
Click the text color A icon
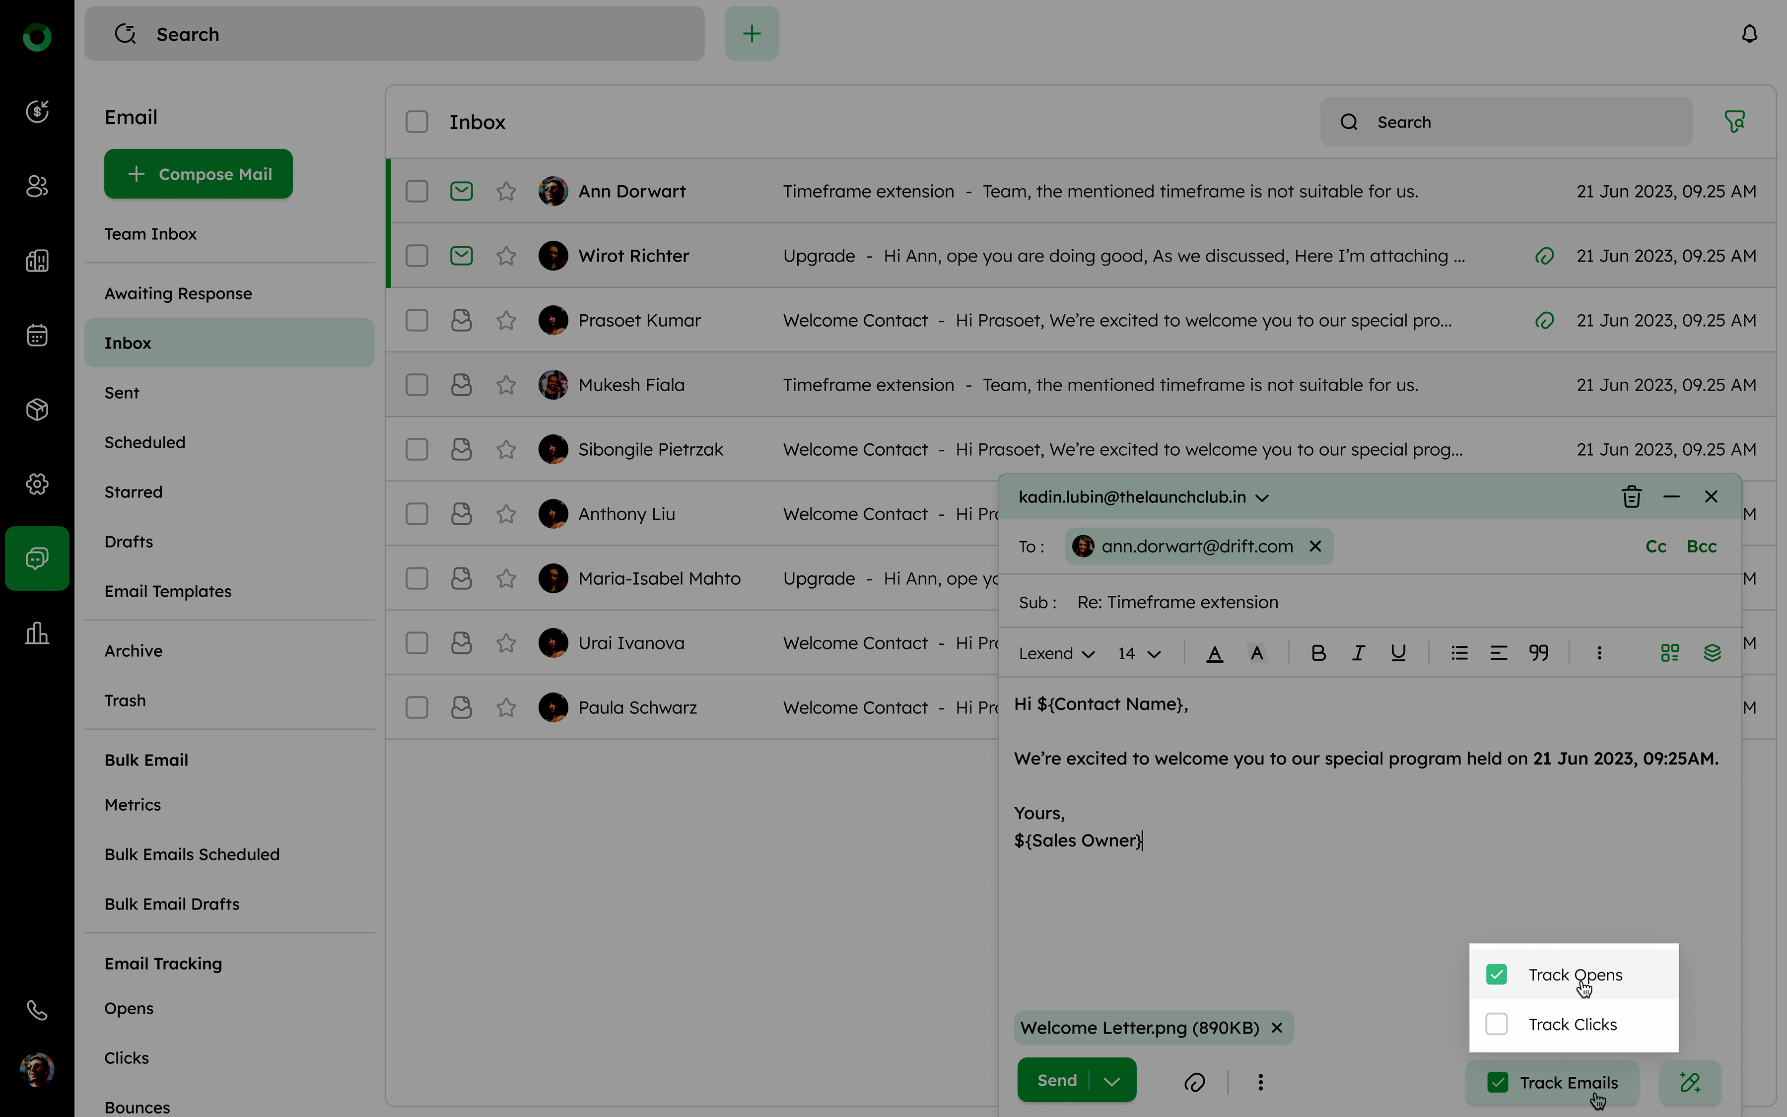click(x=1215, y=653)
